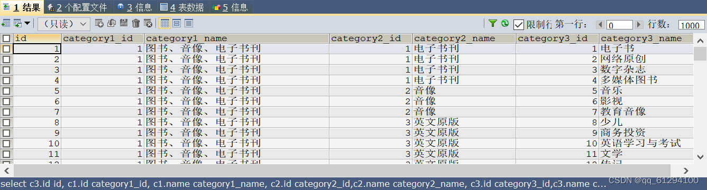Switch to grid view mode
The height and width of the screenshot is (190, 707).
point(164,23)
